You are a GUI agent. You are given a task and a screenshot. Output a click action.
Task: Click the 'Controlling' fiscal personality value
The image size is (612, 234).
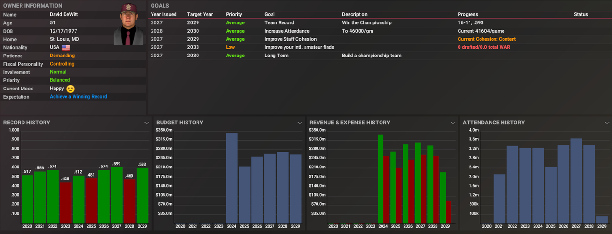tap(62, 64)
